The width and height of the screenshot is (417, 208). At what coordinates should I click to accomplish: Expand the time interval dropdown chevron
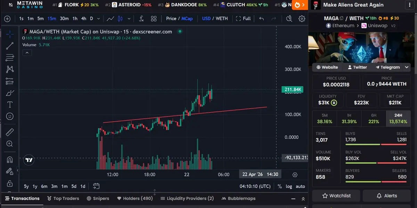coord(99,18)
